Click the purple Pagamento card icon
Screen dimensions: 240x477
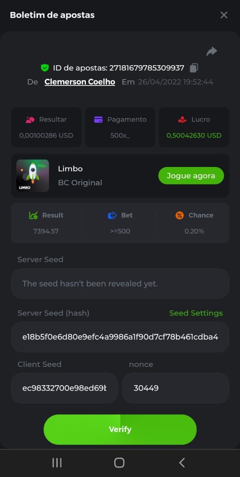(98, 119)
